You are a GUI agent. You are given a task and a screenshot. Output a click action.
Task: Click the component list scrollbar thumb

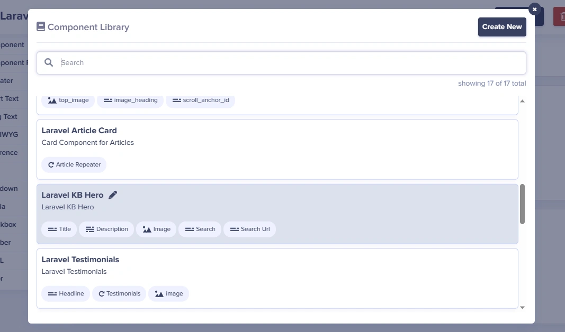pos(522,204)
